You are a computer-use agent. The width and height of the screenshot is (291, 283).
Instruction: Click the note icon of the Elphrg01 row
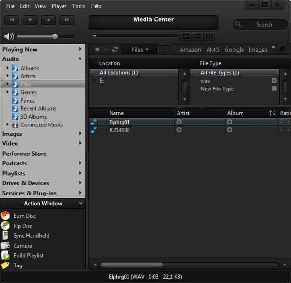point(94,122)
